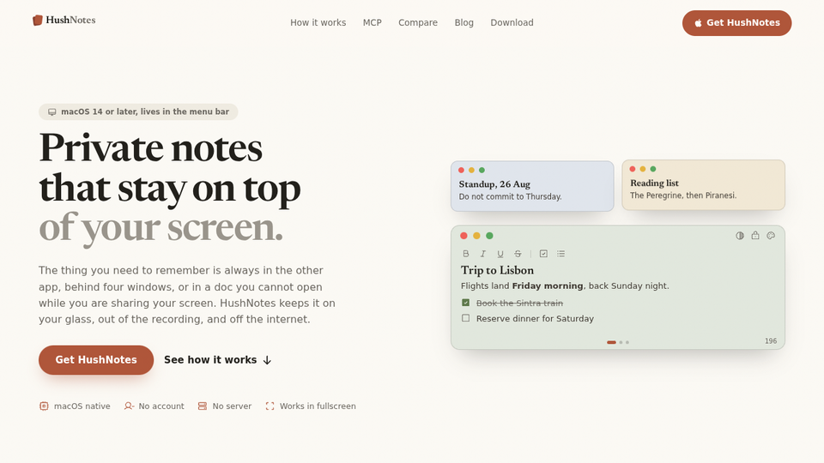
Task: Click the No account person icon
Action: point(129,406)
